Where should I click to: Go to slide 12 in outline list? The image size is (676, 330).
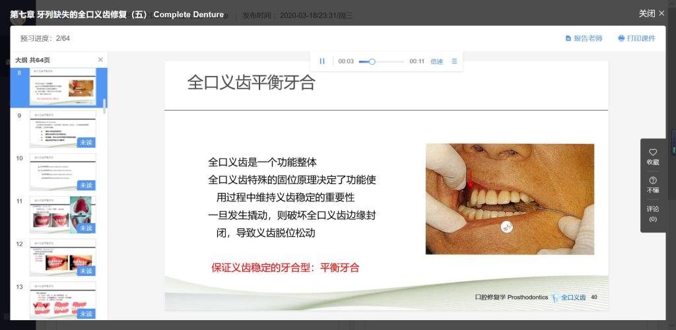point(63,257)
